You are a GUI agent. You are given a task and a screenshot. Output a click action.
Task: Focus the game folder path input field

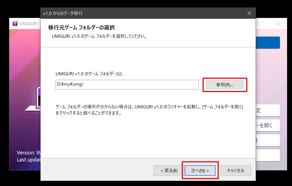click(127, 85)
